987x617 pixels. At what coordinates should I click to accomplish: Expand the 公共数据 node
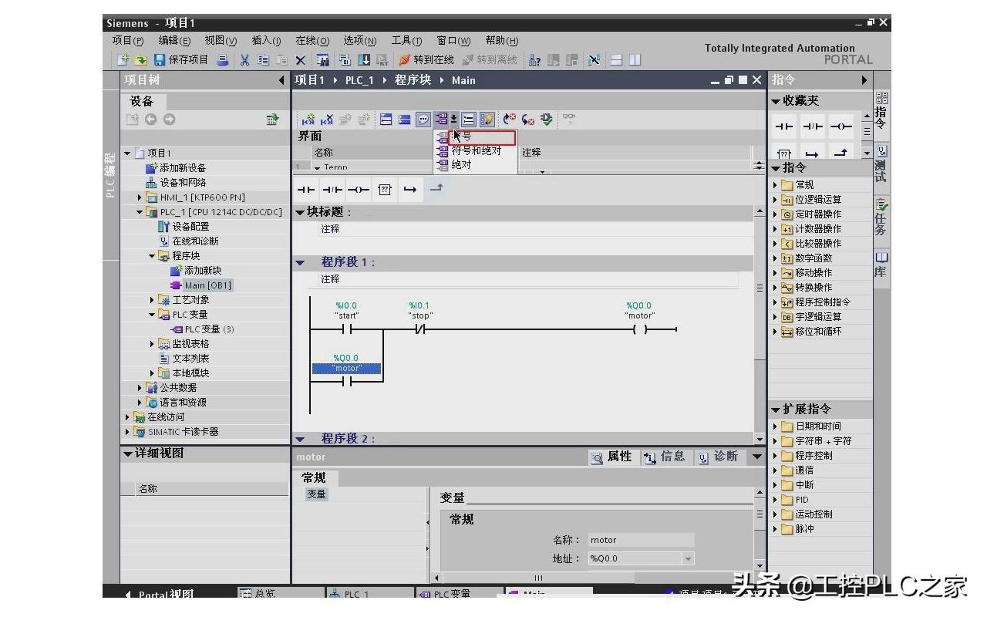(x=140, y=388)
